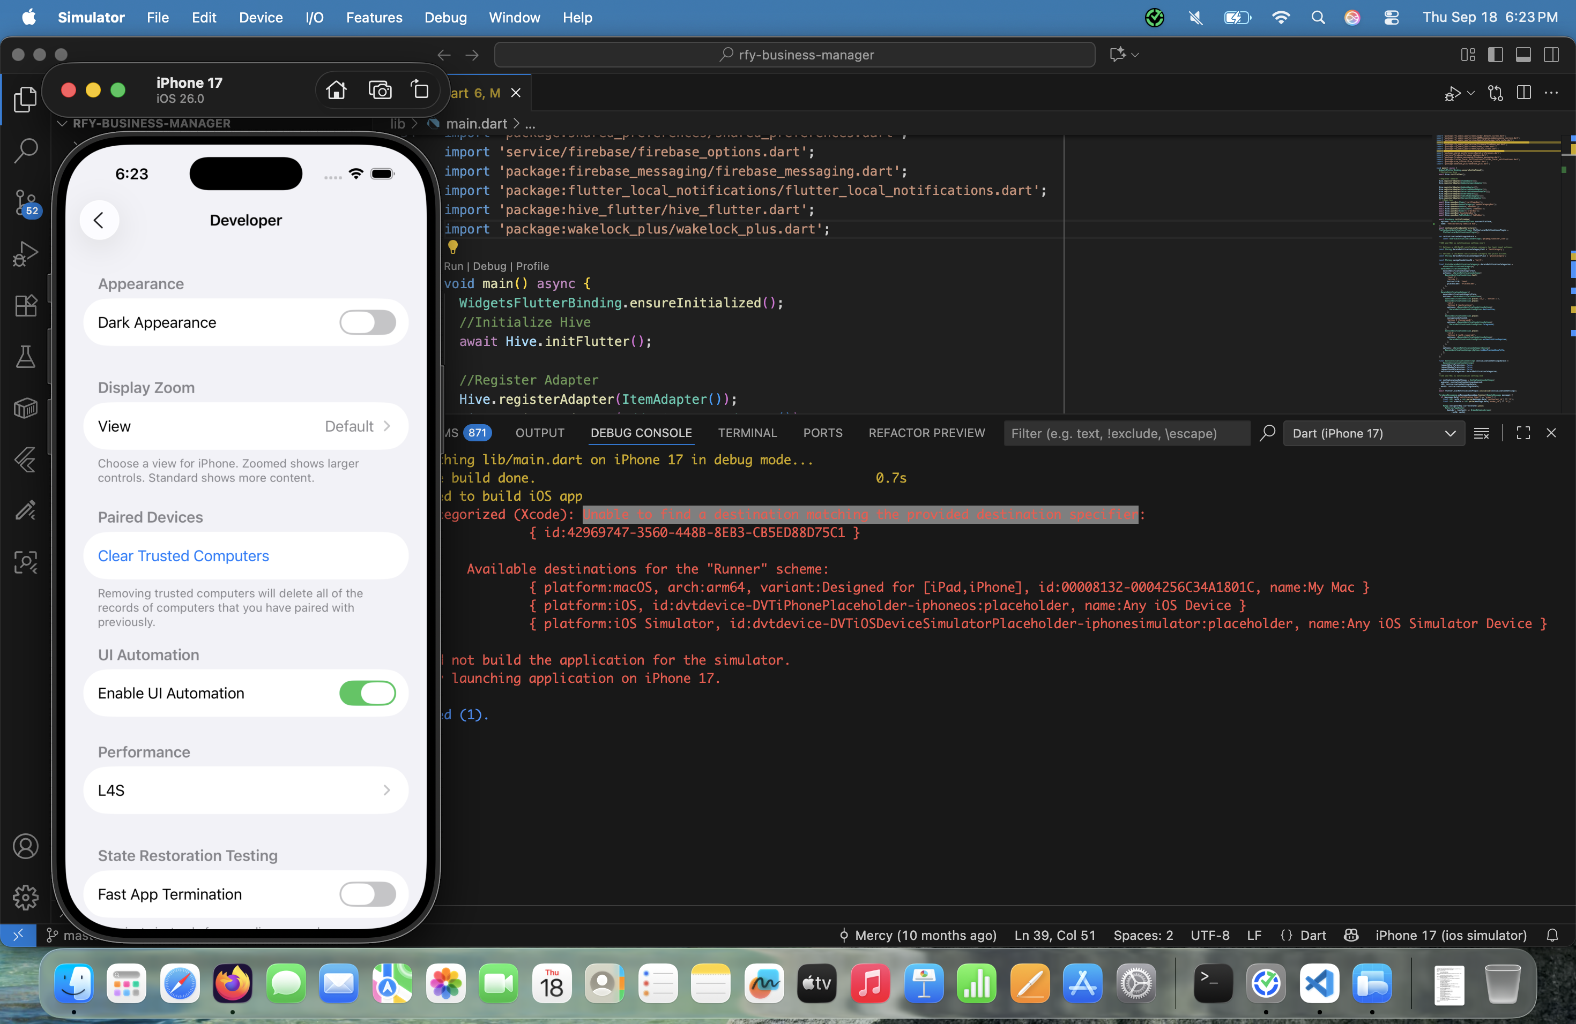1576x1024 pixels.
Task: Open the Simulator Device menu
Action: [260, 18]
